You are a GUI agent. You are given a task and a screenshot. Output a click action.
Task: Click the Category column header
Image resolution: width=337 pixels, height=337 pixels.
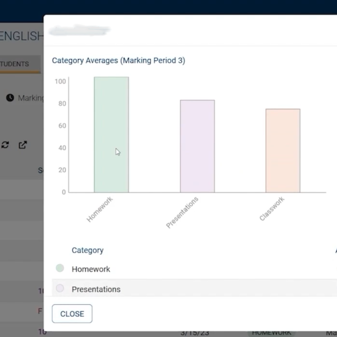click(x=88, y=250)
